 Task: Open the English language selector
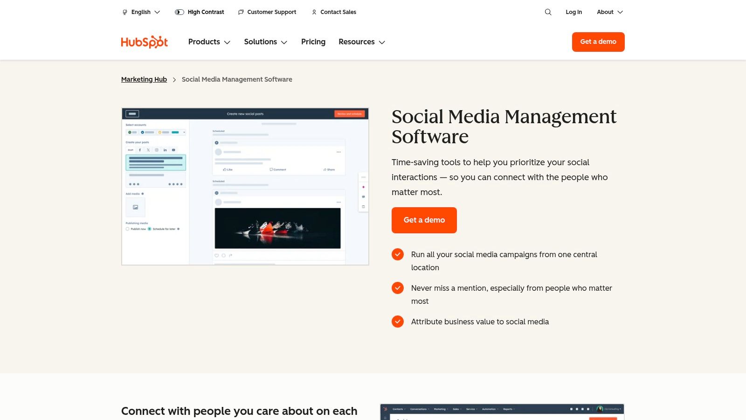click(x=140, y=12)
